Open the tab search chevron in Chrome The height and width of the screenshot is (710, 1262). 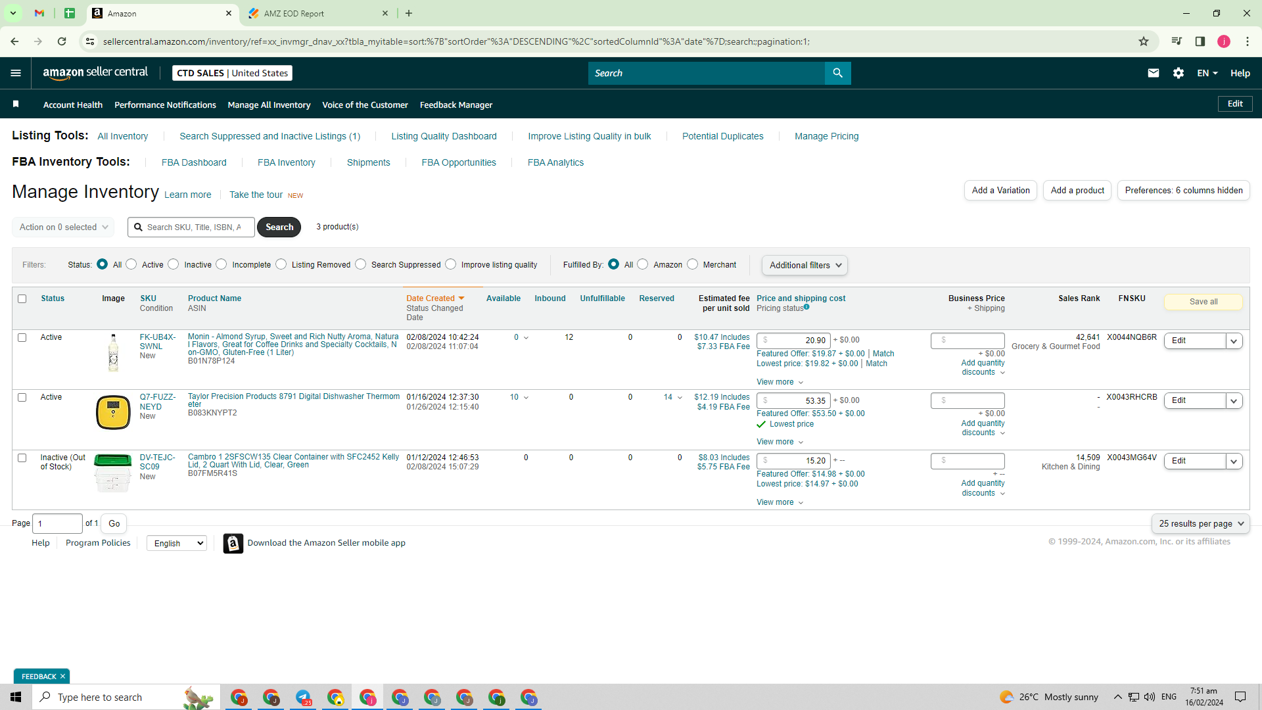tap(12, 13)
